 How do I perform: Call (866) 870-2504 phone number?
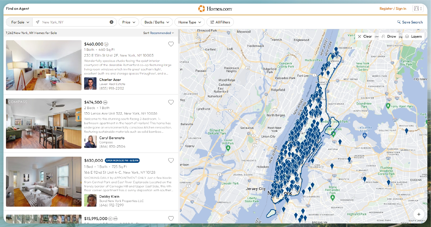[112, 147]
